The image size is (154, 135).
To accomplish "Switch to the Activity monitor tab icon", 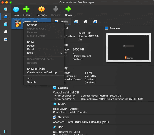I will pos(95,22).
